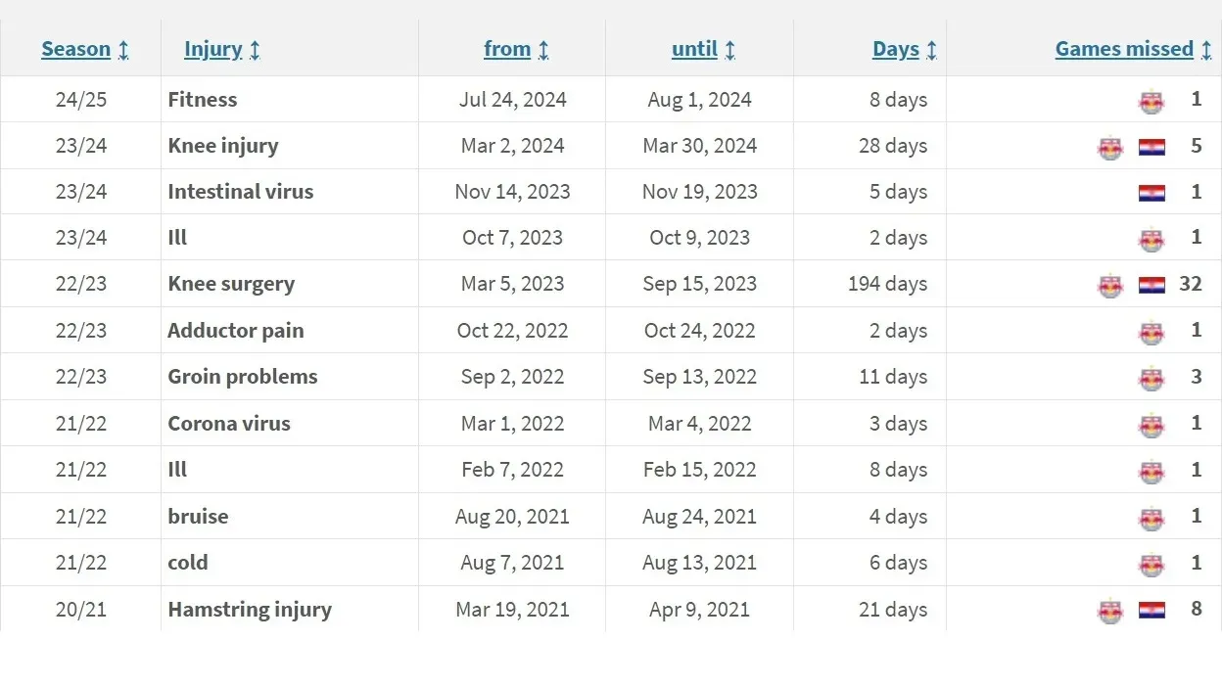Click the club crest in the Corona virus row
1222x687 pixels.
click(x=1151, y=425)
